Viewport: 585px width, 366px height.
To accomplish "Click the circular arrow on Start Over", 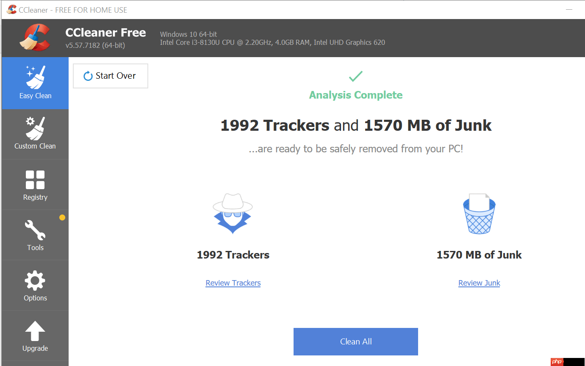I will [x=88, y=76].
